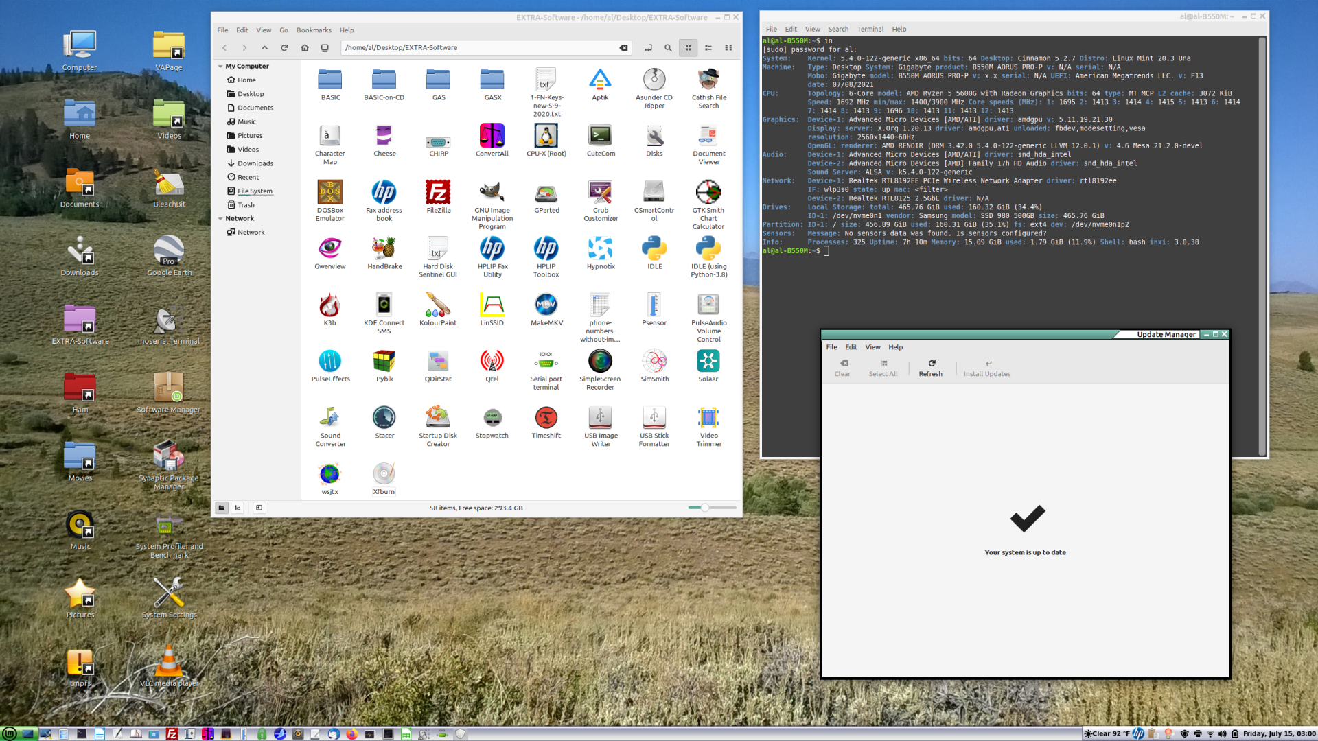Go up to the parent folder
This screenshot has width=1318, height=741.
click(264, 48)
